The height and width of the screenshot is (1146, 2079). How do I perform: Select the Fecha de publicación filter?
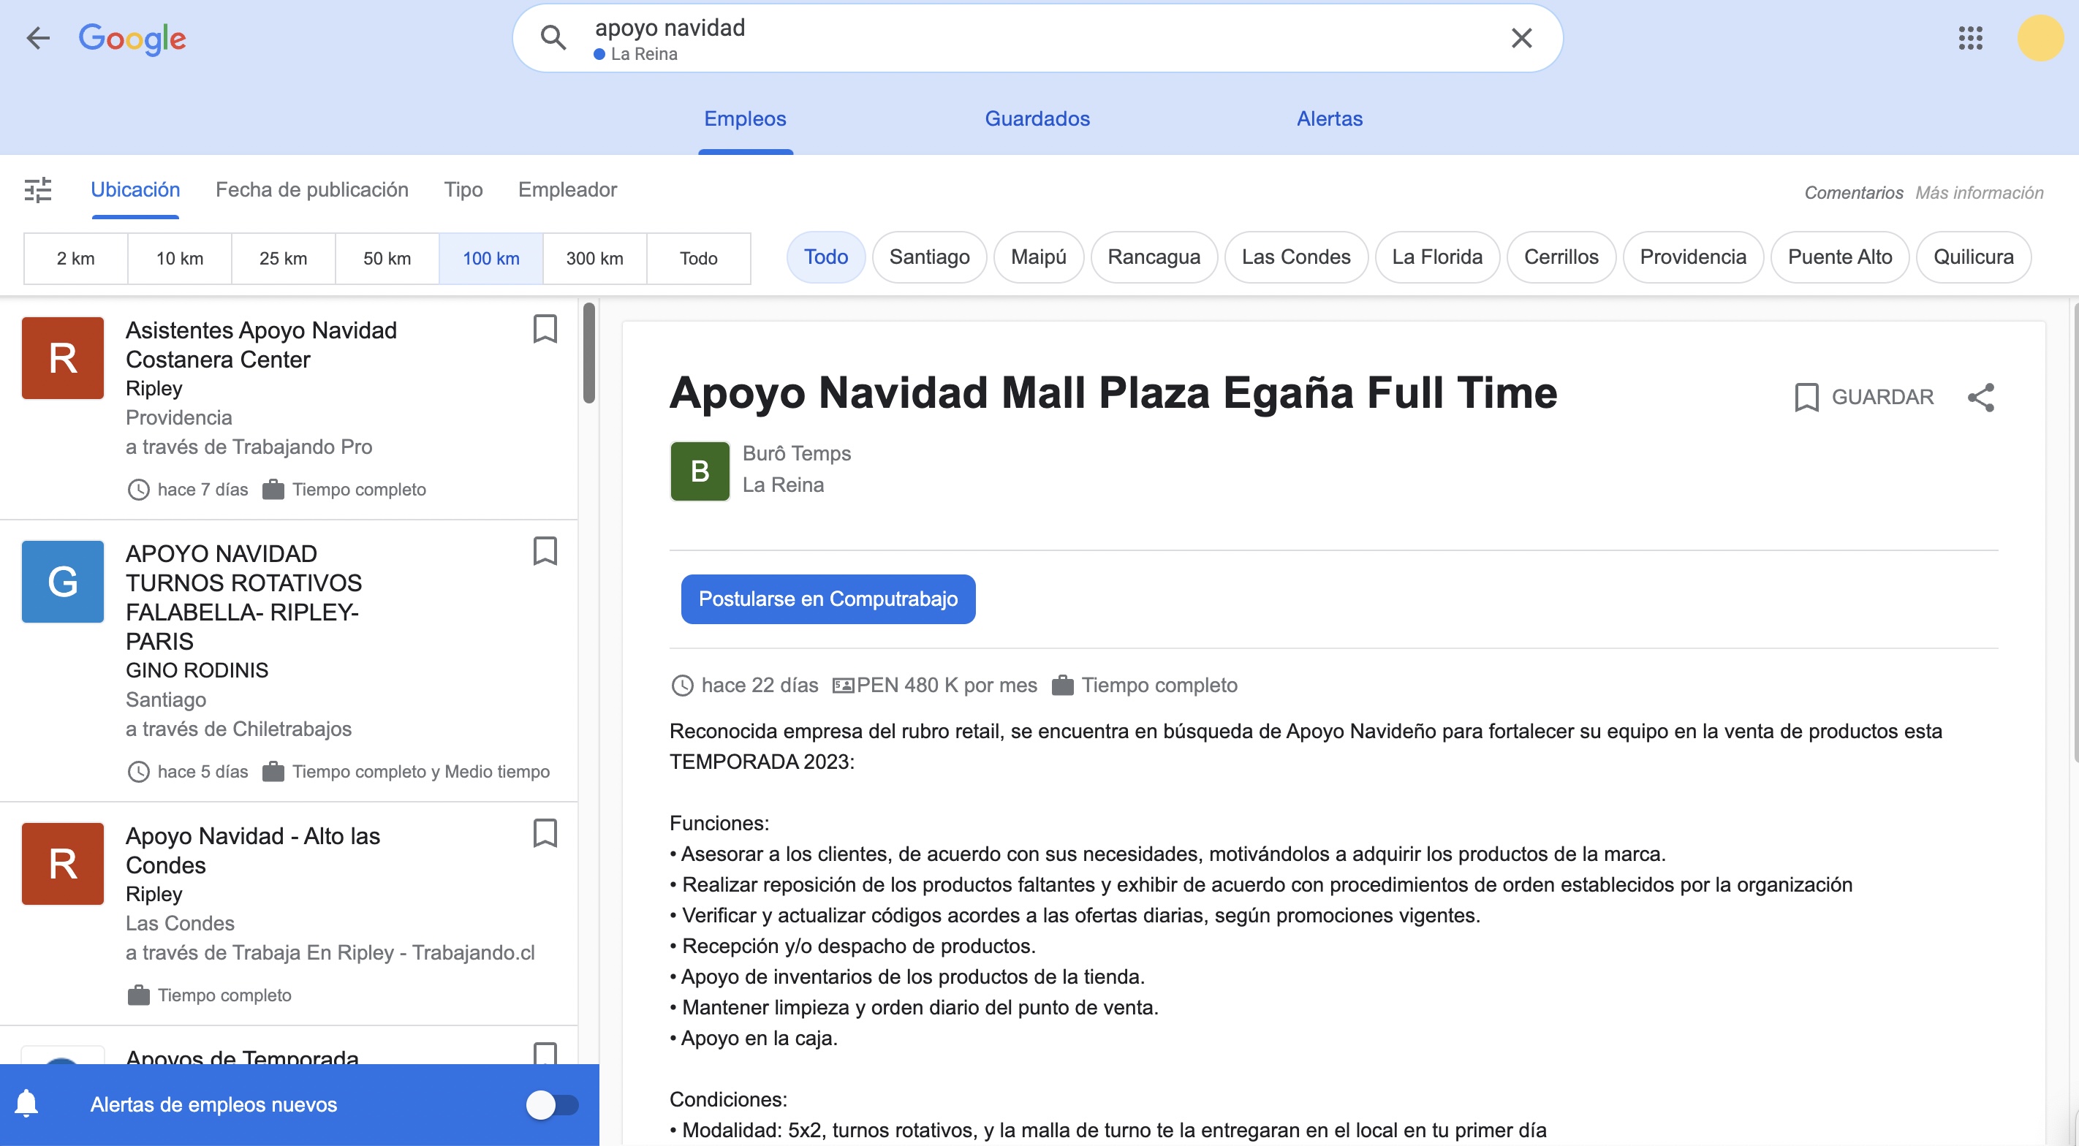[311, 189]
